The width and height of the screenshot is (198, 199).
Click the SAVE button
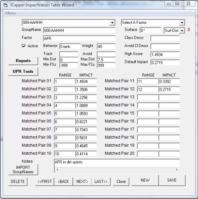[172, 180]
